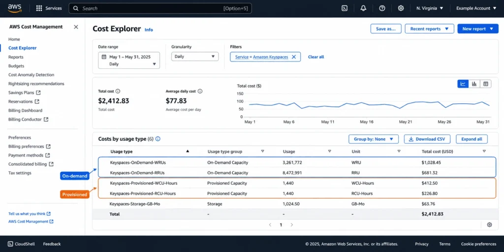This screenshot has width=504, height=252.
Task: Sort by Usage column
Action: tap(329, 151)
